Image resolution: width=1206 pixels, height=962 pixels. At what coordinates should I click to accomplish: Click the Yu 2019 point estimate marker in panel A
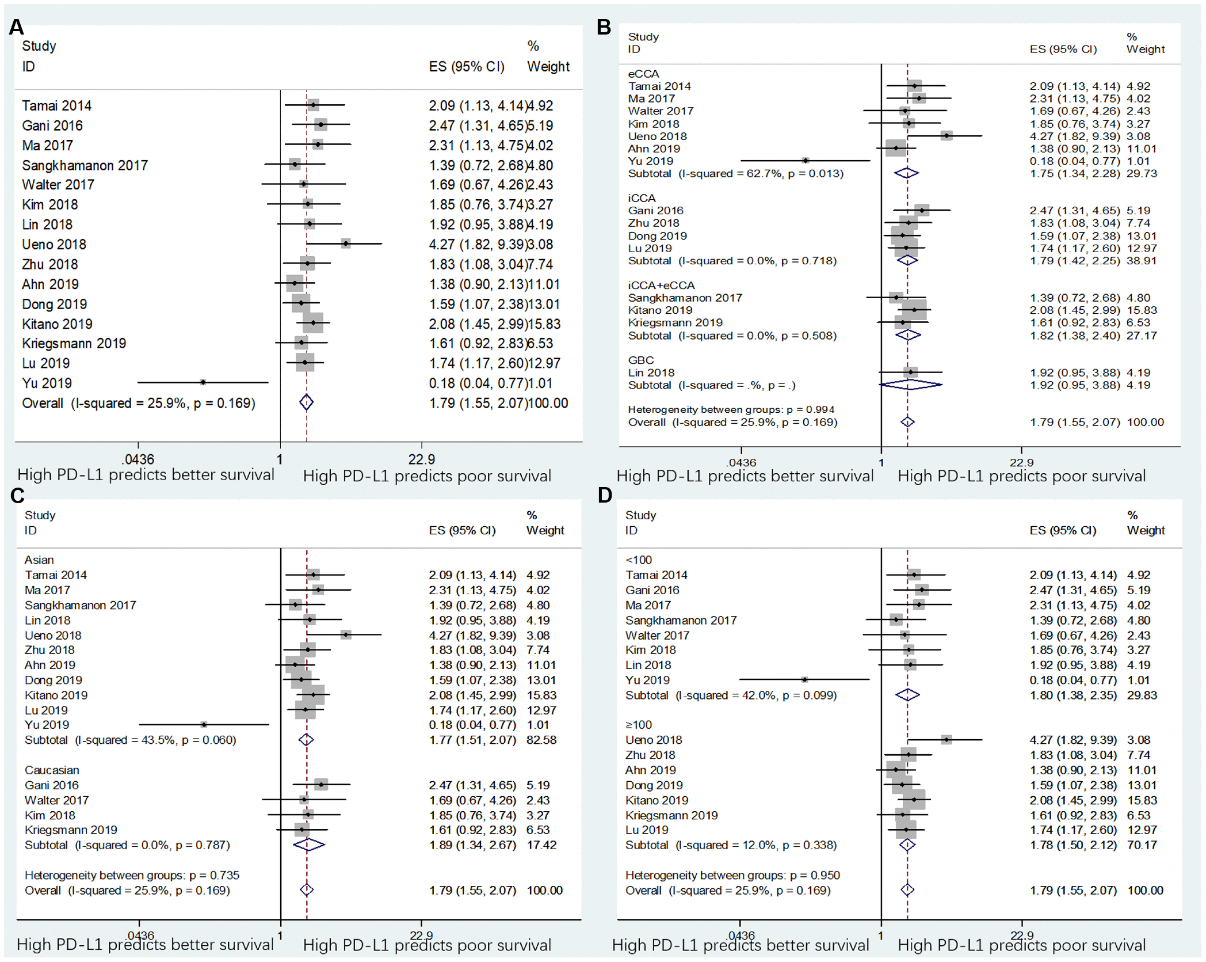[x=203, y=382]
